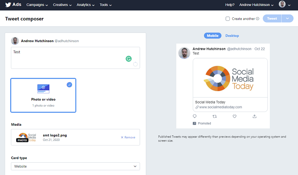Click the Photo or video card illustration icon
The height and width of the screenshot is (175, 298).
pos(43,89)
